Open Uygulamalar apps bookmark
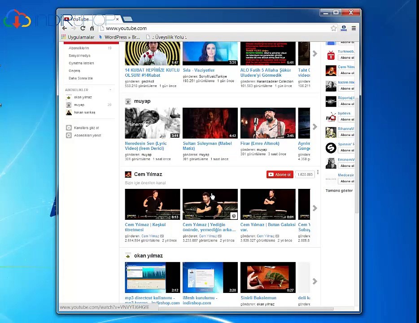 (78, 37)
